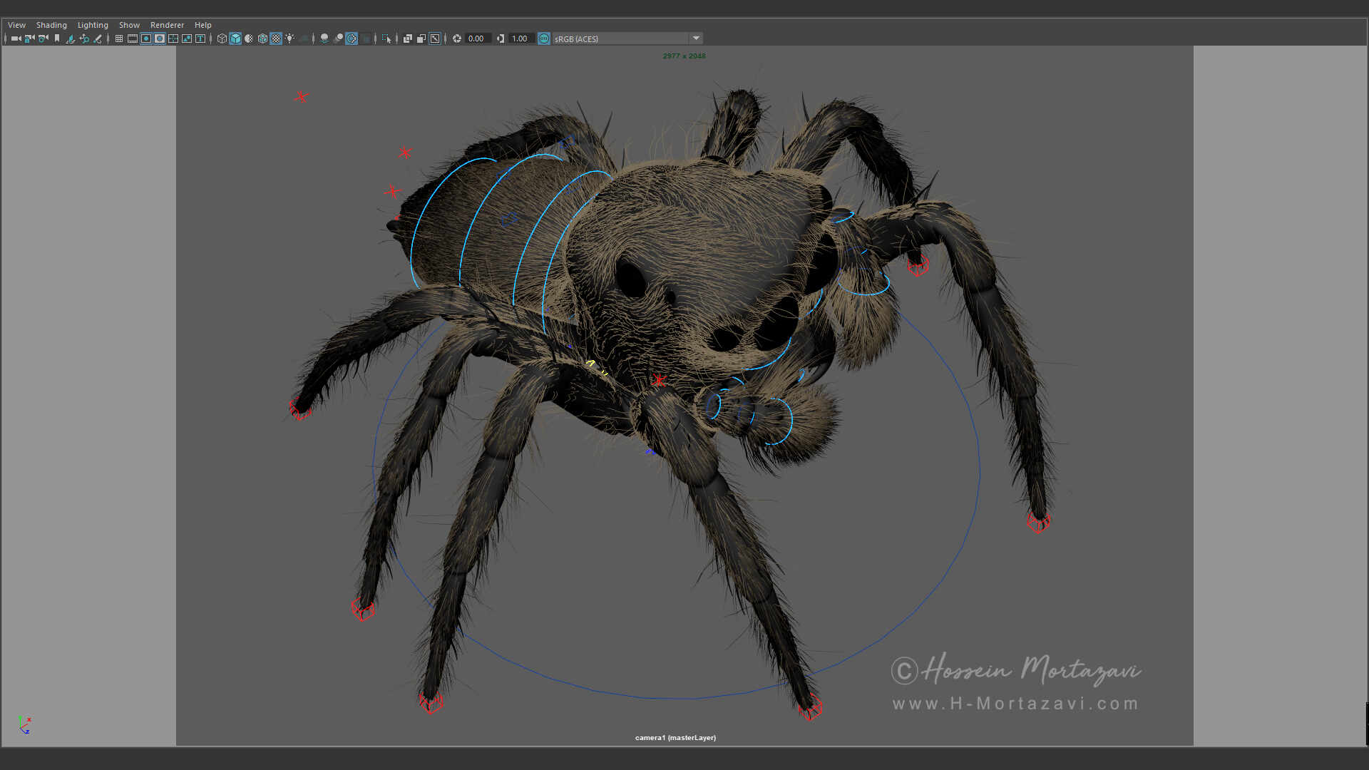Select the exposure value field showing 0.00

point(476,38)
